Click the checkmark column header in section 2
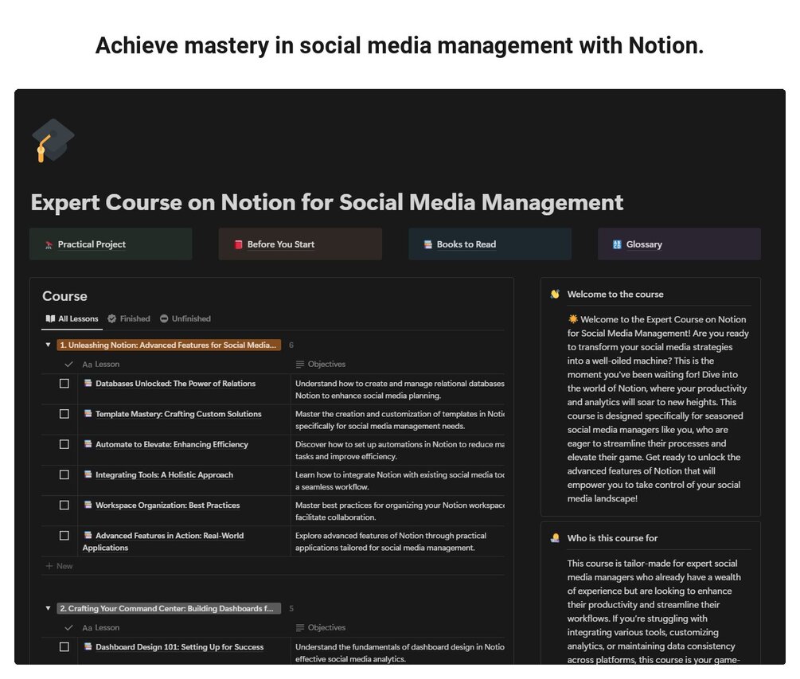 point(69,628)
